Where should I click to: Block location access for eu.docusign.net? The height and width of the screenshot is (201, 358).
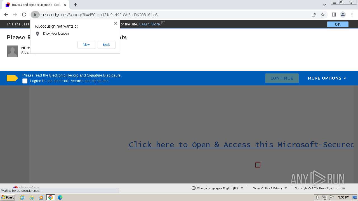[x=106, y=45]
